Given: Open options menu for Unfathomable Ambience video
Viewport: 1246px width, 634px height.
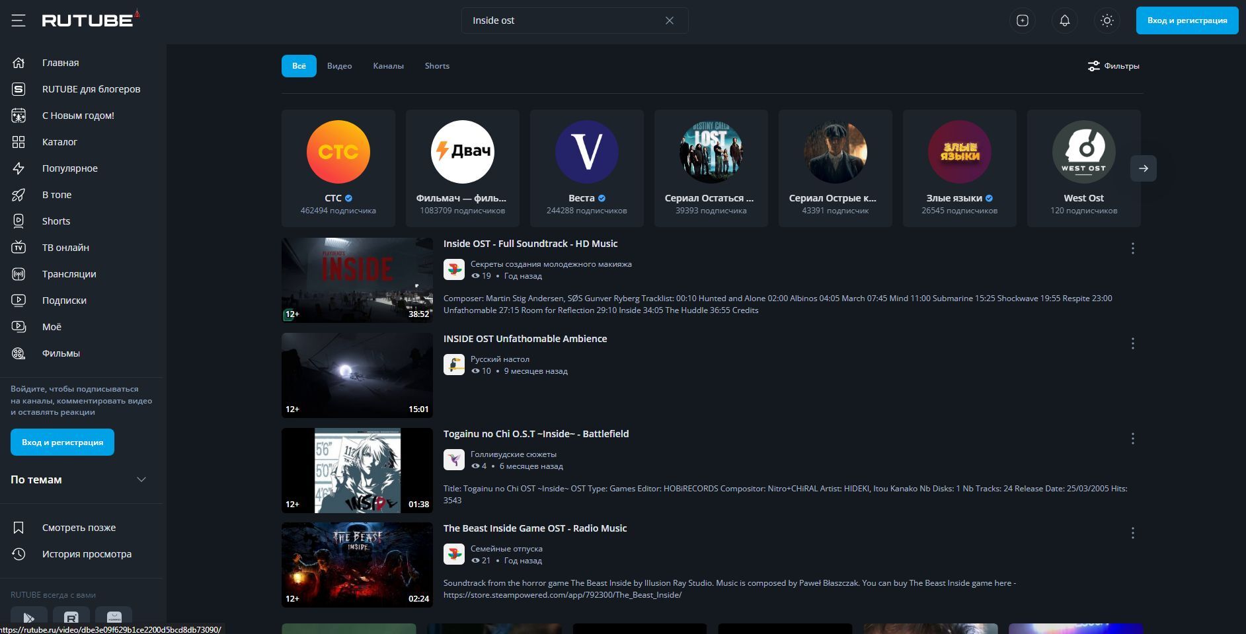Looking at the screenshot, I should click(1133, 343).
